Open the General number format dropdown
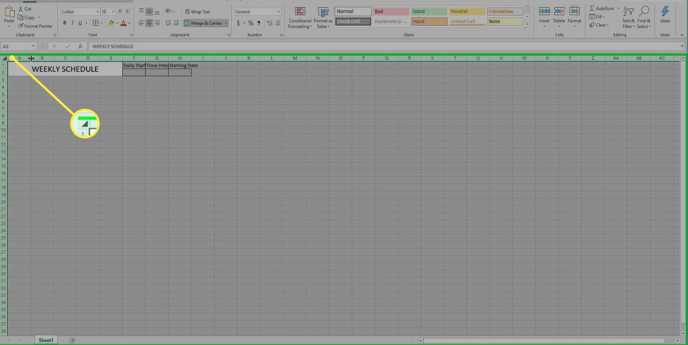This screenshot has width=688, height=345. click(279, 12)
